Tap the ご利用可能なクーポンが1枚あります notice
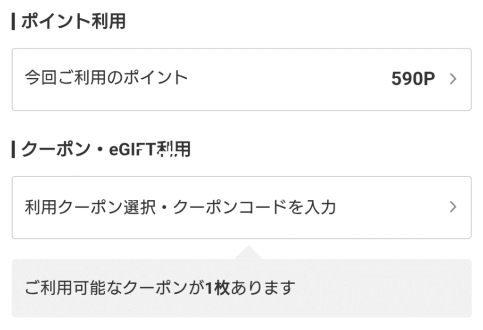Image resolution: width=483 pixels, height=330 pixels. pos(160,287)
